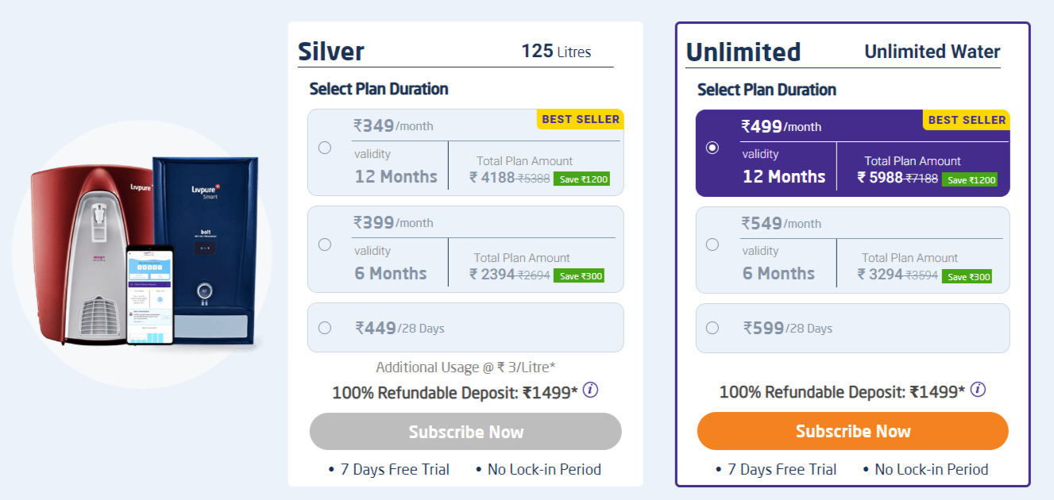Pick the Silver ₹449 28-day plan

[x=324, y=327]
